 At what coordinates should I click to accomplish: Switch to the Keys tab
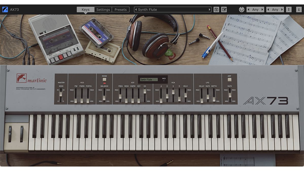[86, 10]
